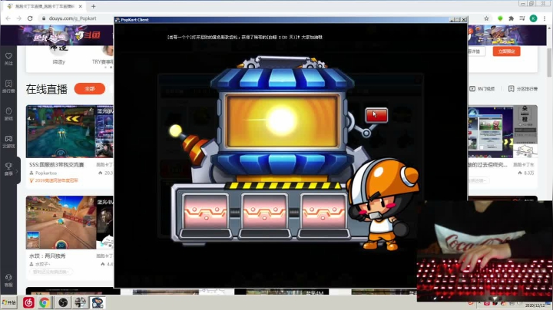
Task: Click the yellow ball antenna on the machine
Action: coord(175,130)
